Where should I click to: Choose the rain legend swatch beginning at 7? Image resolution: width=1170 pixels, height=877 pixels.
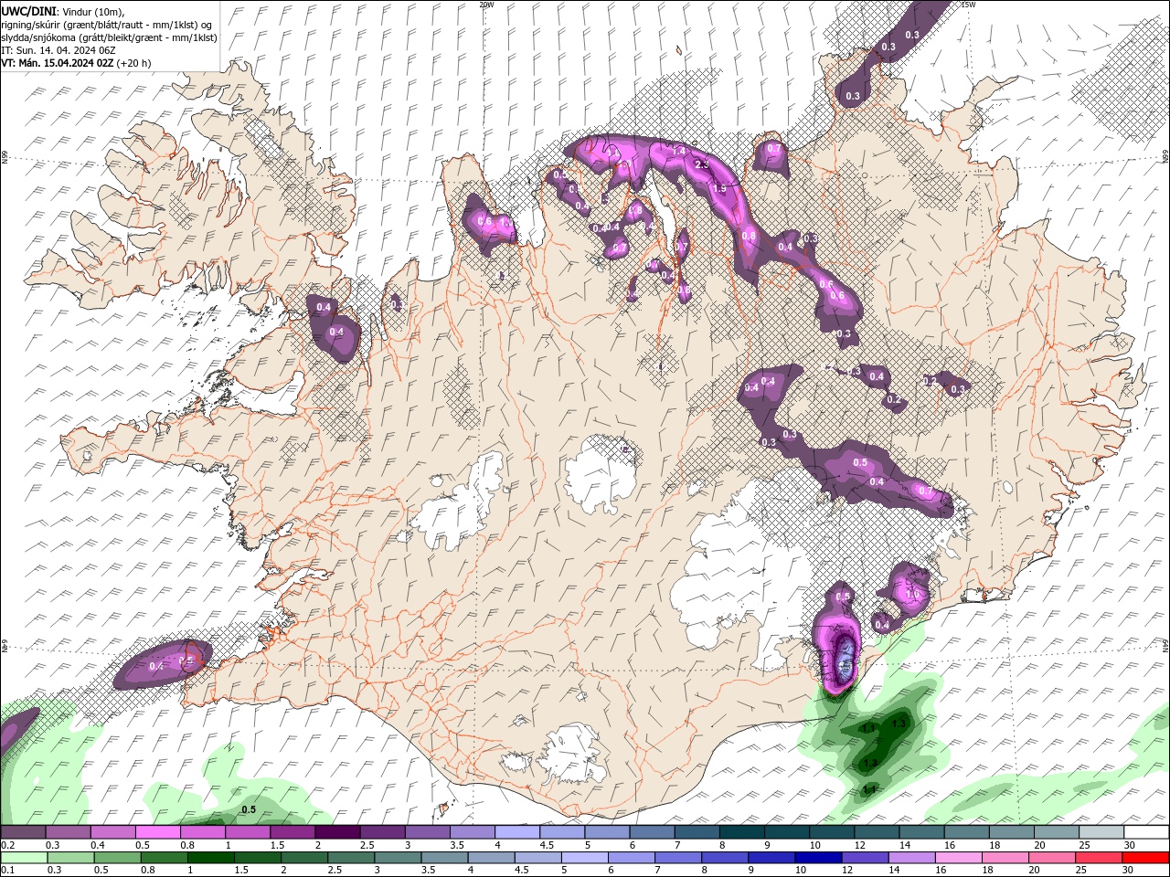pyautogui.click(x=678, y=858)
